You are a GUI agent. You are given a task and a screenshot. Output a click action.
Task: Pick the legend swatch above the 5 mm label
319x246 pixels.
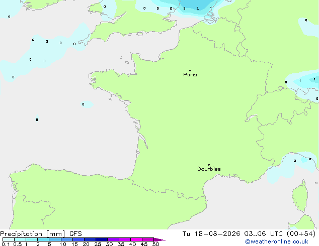coord(55,239)
